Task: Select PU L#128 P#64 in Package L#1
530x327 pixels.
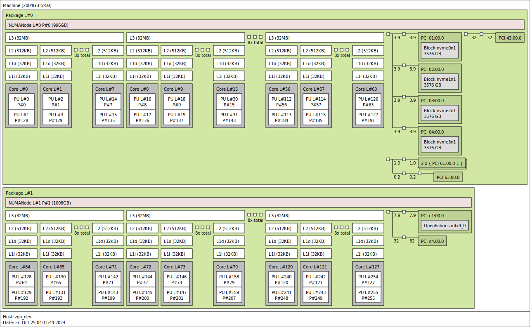Action: 21,280
